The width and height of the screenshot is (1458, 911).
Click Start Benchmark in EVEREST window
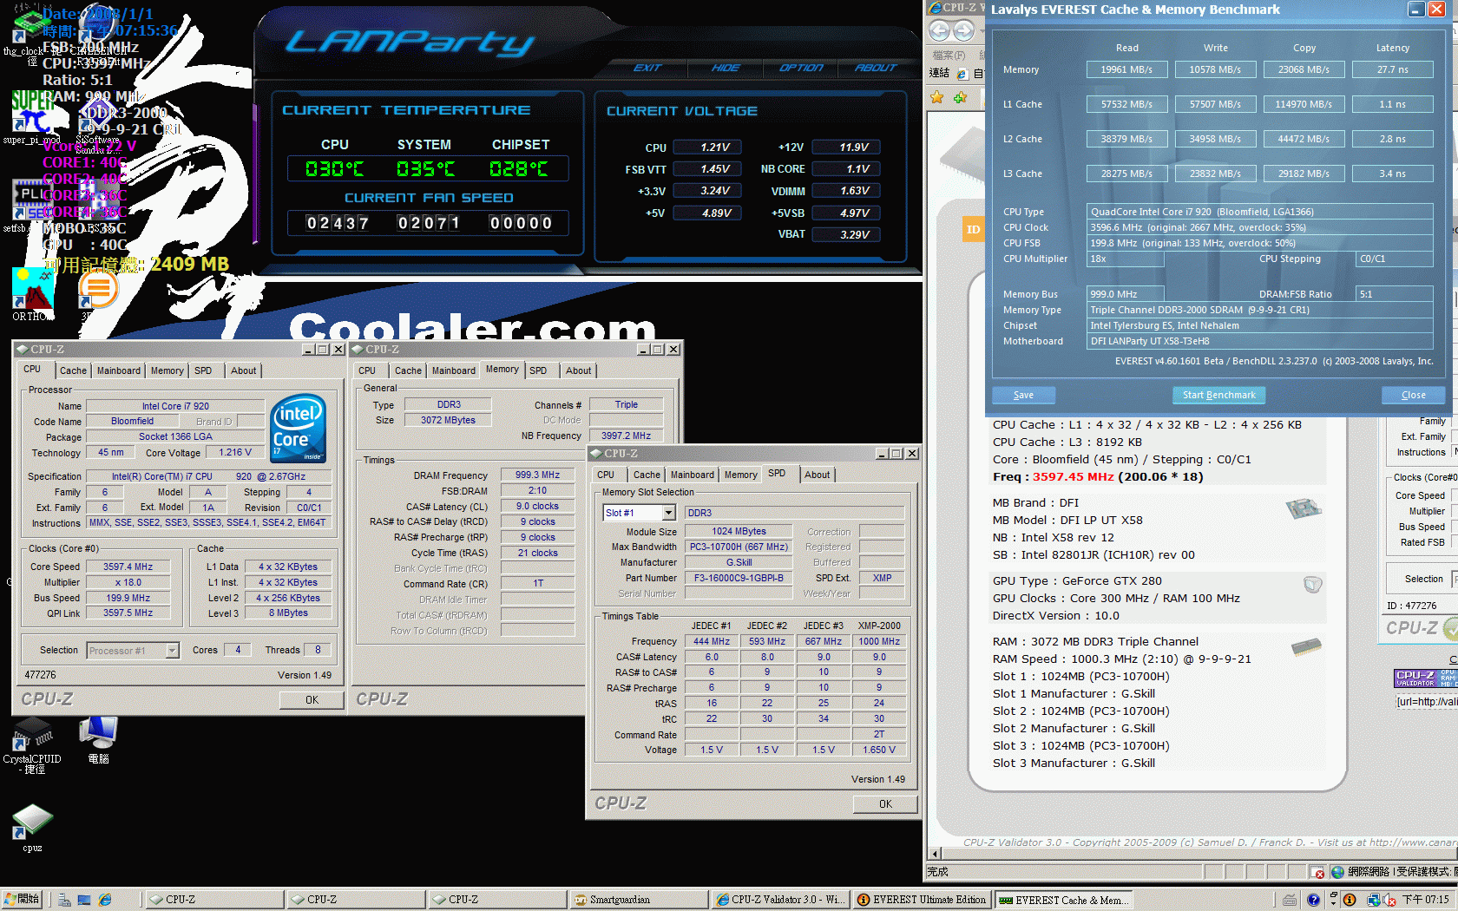[1218, 395]
